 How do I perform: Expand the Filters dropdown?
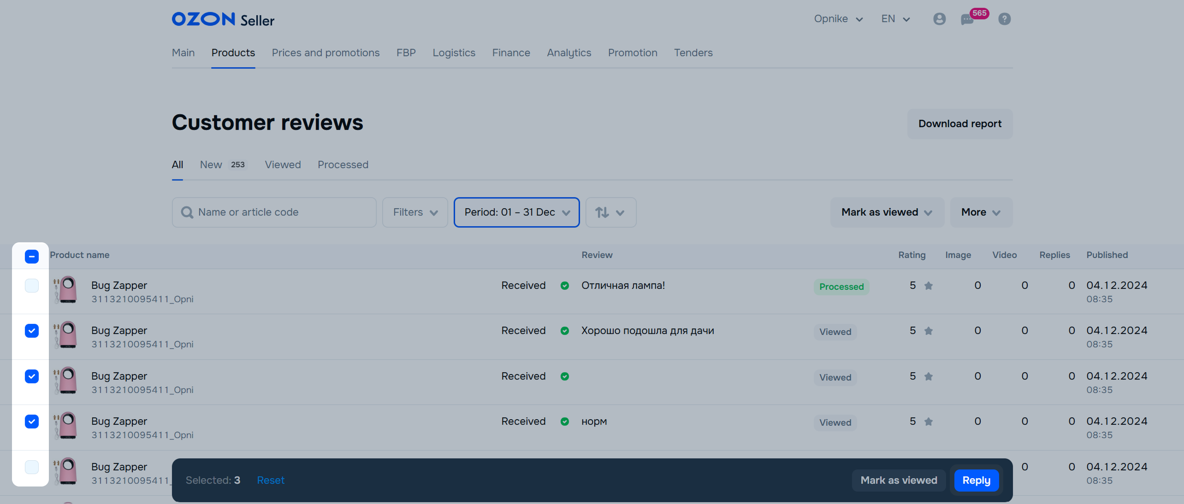tap(414, 212)
